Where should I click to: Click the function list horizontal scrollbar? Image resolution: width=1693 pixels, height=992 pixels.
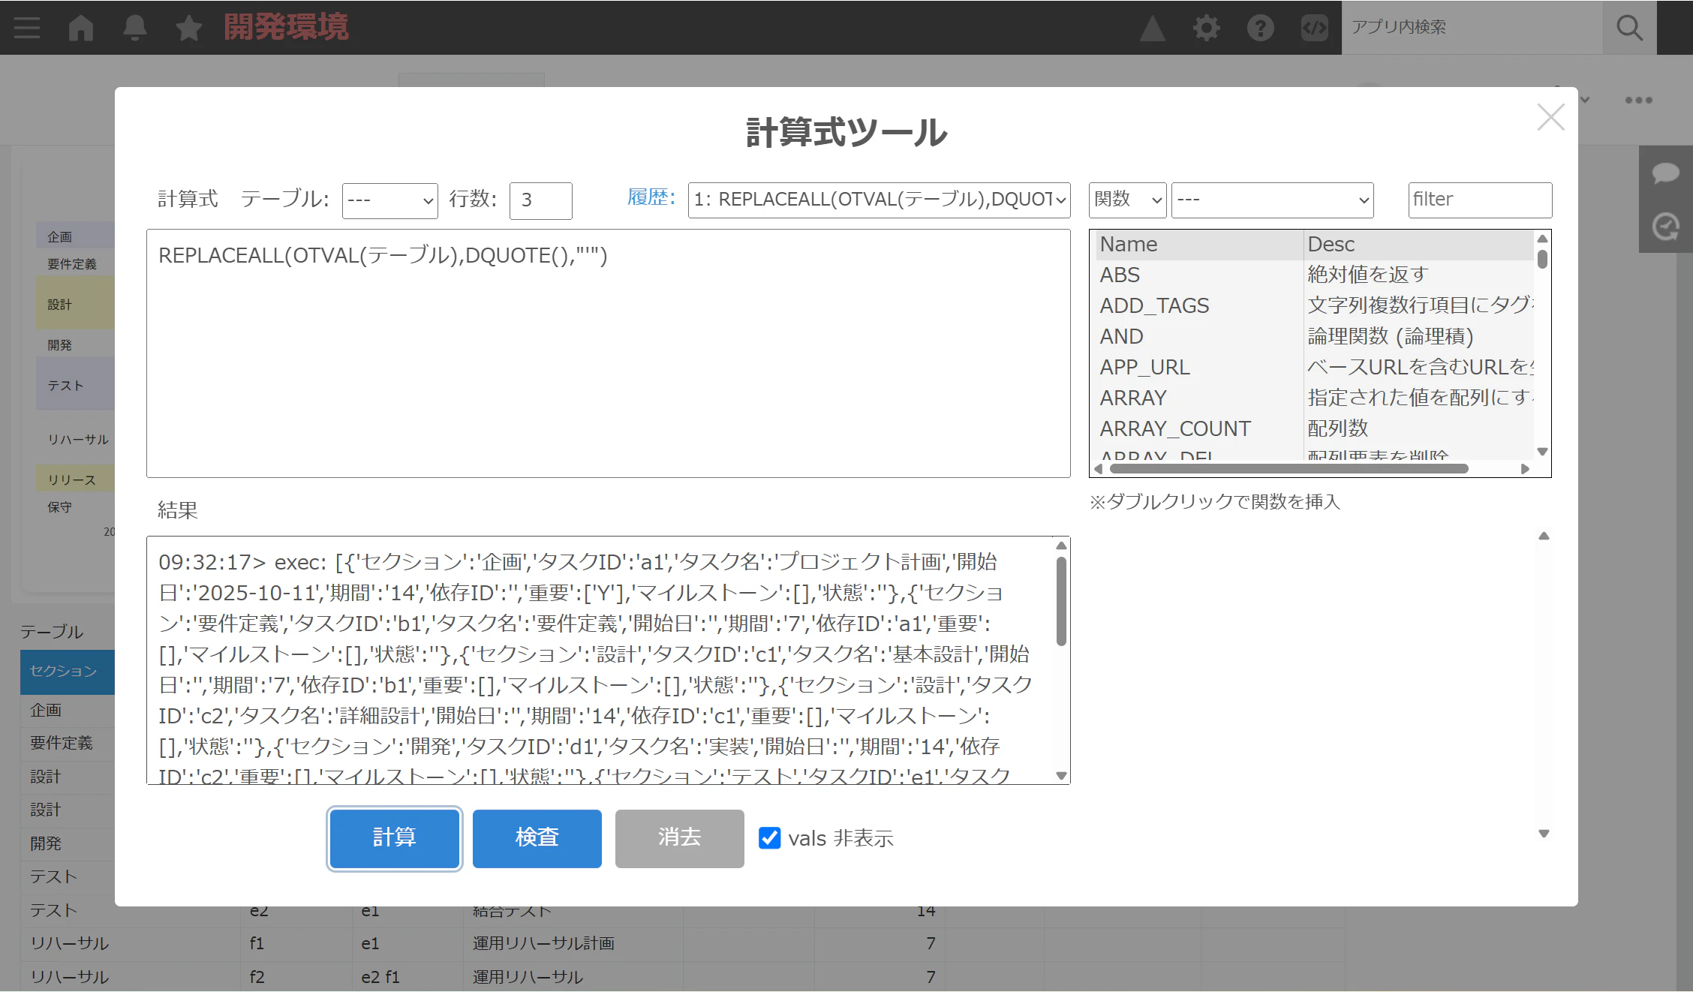tap(1289, 469)
